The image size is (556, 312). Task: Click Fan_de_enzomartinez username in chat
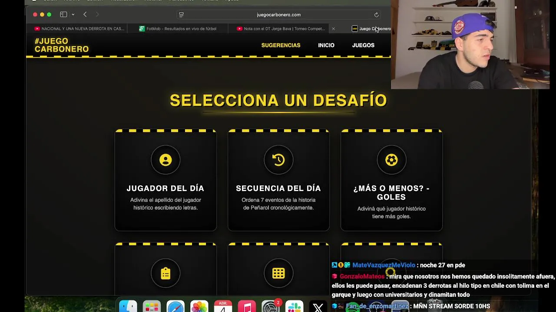[377, 306]
